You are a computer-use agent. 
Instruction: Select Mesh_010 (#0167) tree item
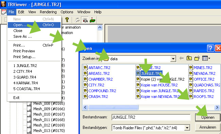pos(49,114)
